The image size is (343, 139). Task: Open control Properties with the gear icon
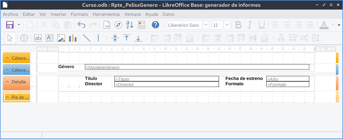click(24, 38)
